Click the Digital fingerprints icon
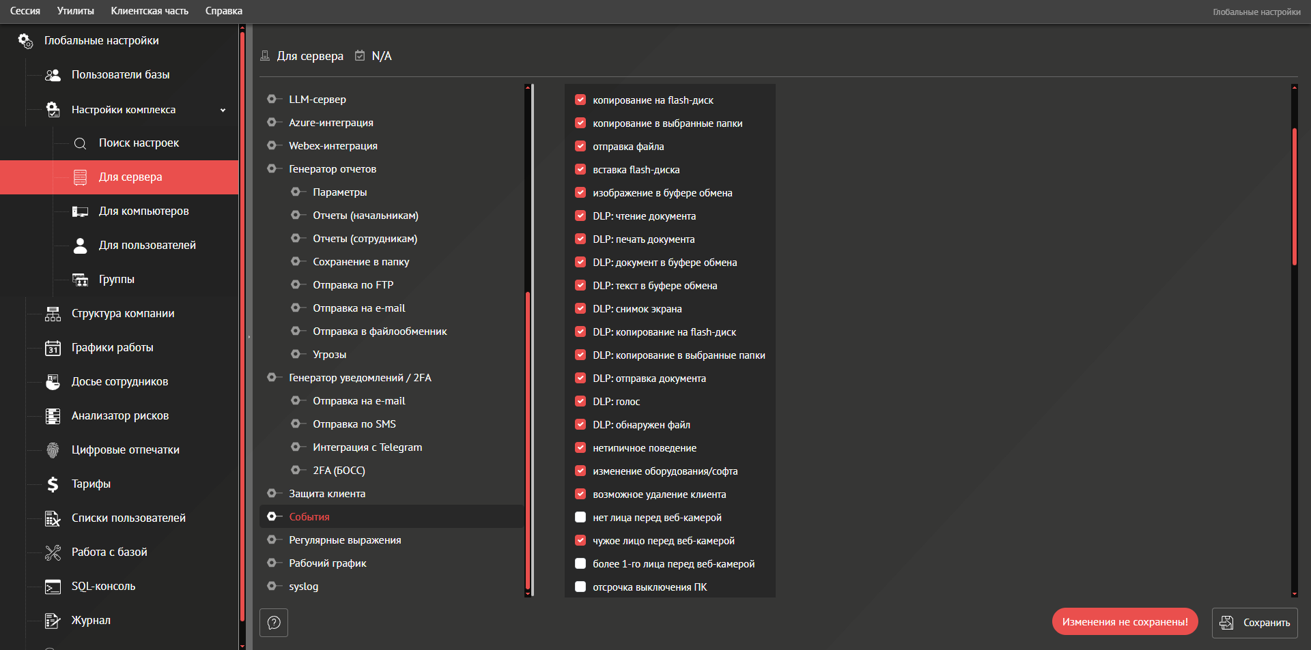 [x=53, y=450]
